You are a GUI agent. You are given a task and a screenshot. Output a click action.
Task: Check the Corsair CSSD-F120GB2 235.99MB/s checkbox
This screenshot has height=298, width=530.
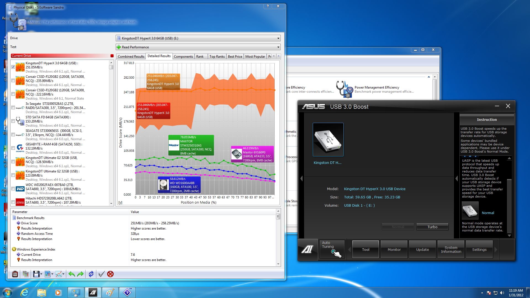tap(13, 81)
